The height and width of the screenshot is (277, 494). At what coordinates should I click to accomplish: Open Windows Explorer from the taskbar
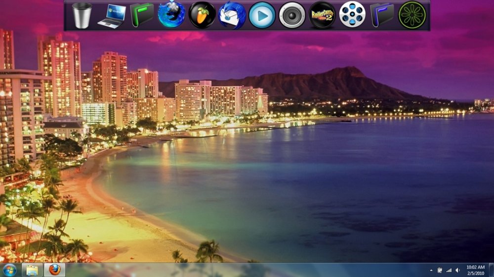32,270
